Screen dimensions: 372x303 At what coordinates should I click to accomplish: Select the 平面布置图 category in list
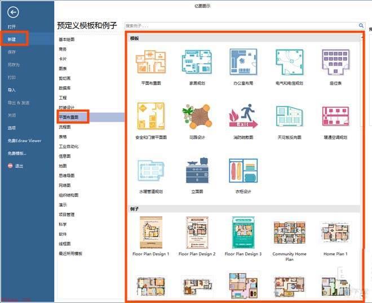pos(69,117)
